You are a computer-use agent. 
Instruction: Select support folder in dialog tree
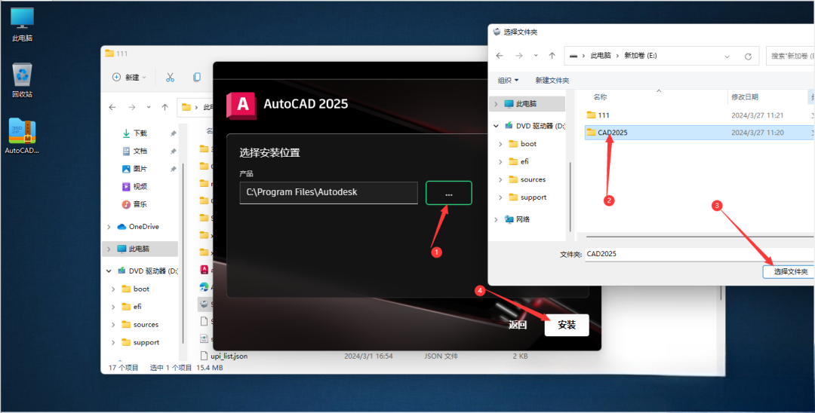[527, 197]
